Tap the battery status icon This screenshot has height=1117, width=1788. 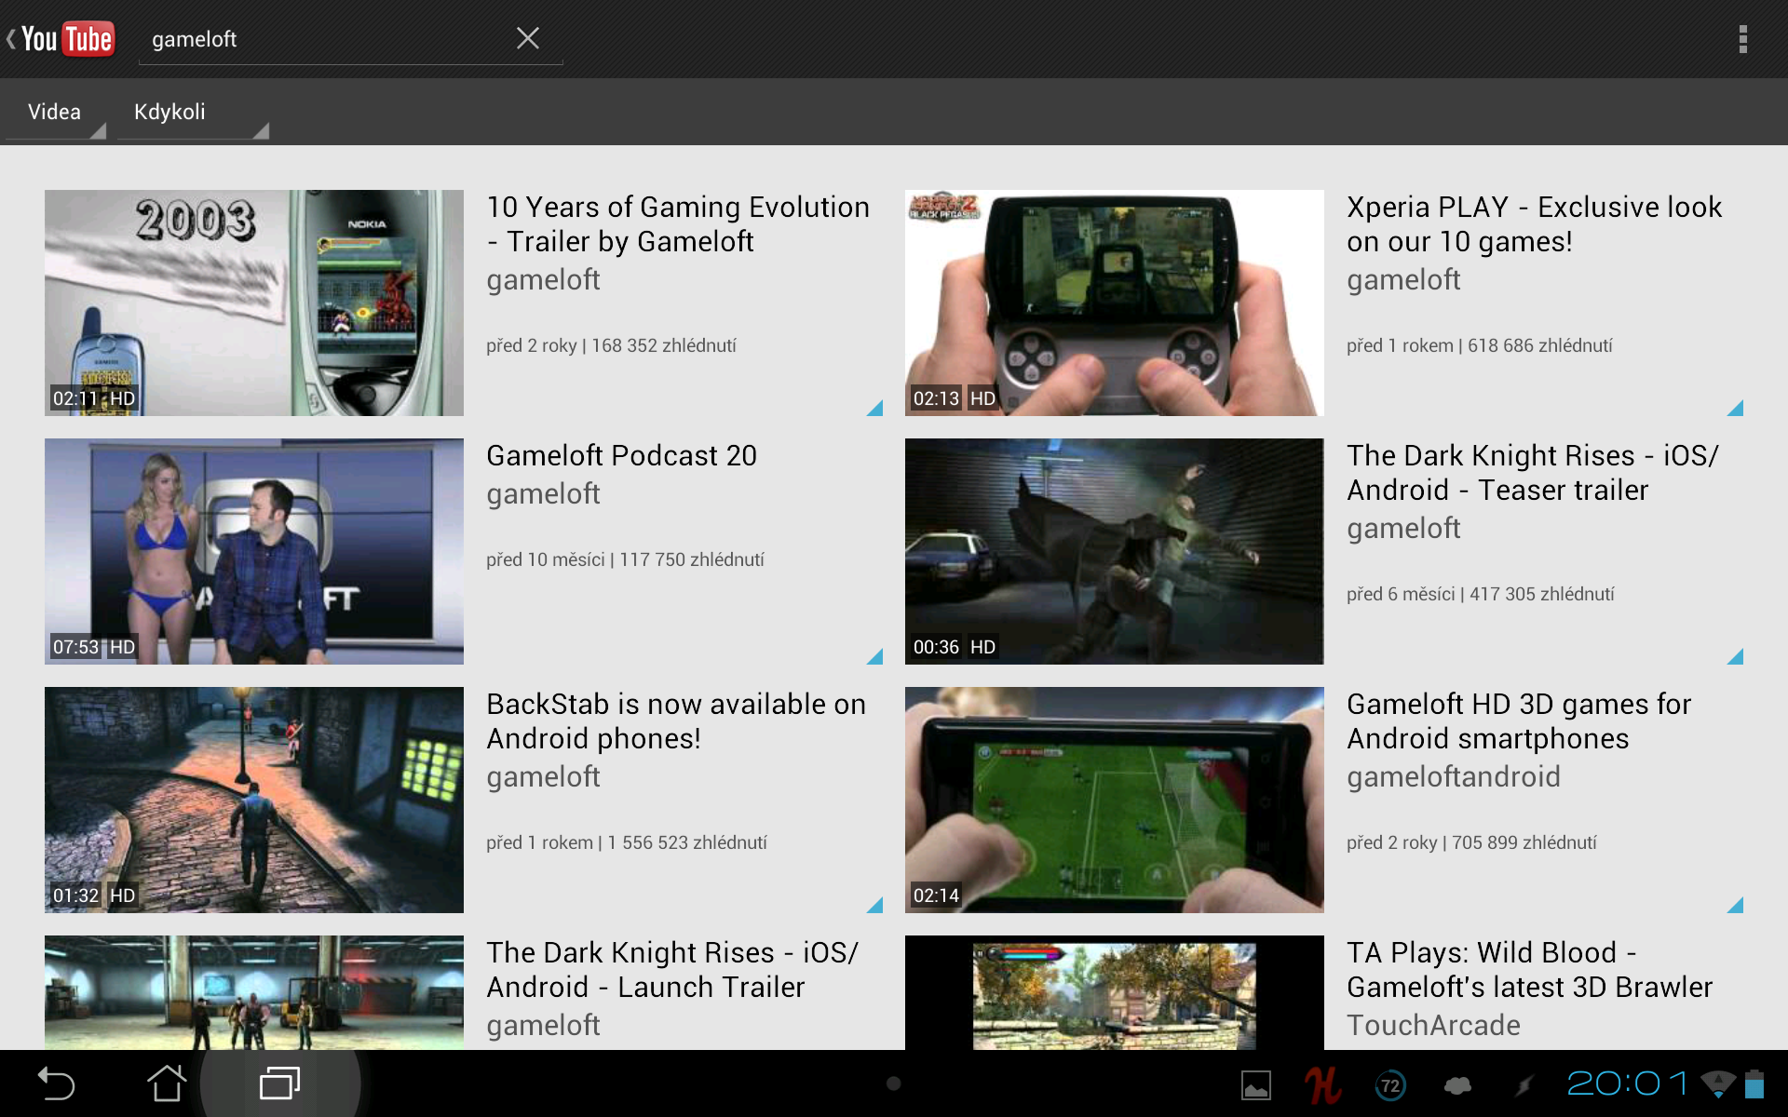click(x=1754, y=1084)
